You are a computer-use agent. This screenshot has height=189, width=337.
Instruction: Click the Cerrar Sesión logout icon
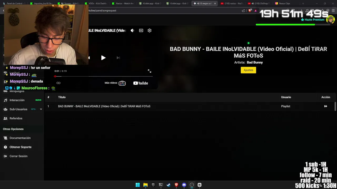point(5,156)
